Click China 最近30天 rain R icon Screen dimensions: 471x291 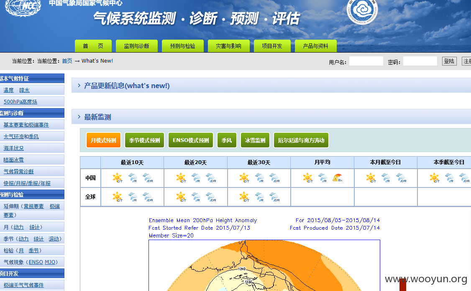259,178
